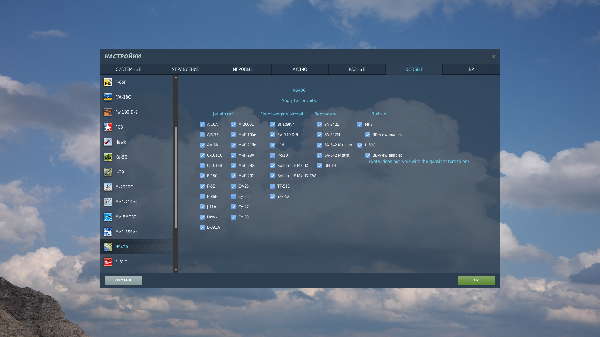The image size is (600, 337).
Task: Select the МиГ-21бис module icon
Action: (108, 202)
